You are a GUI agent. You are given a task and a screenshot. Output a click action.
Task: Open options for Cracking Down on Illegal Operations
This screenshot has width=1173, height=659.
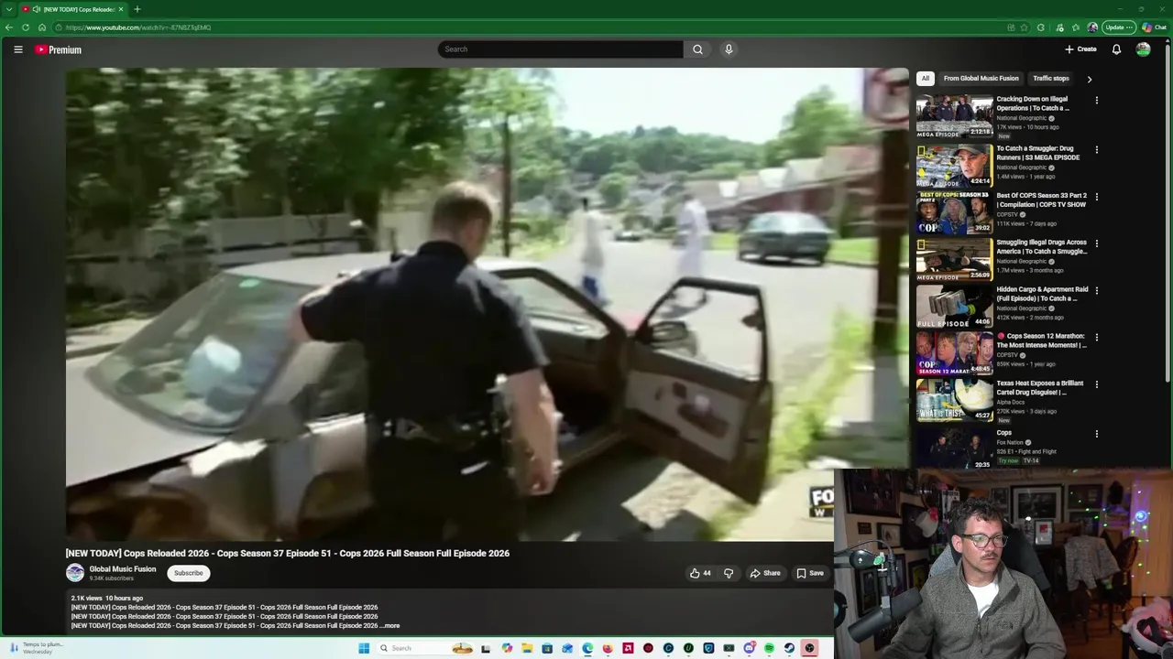pos(1096,100)
